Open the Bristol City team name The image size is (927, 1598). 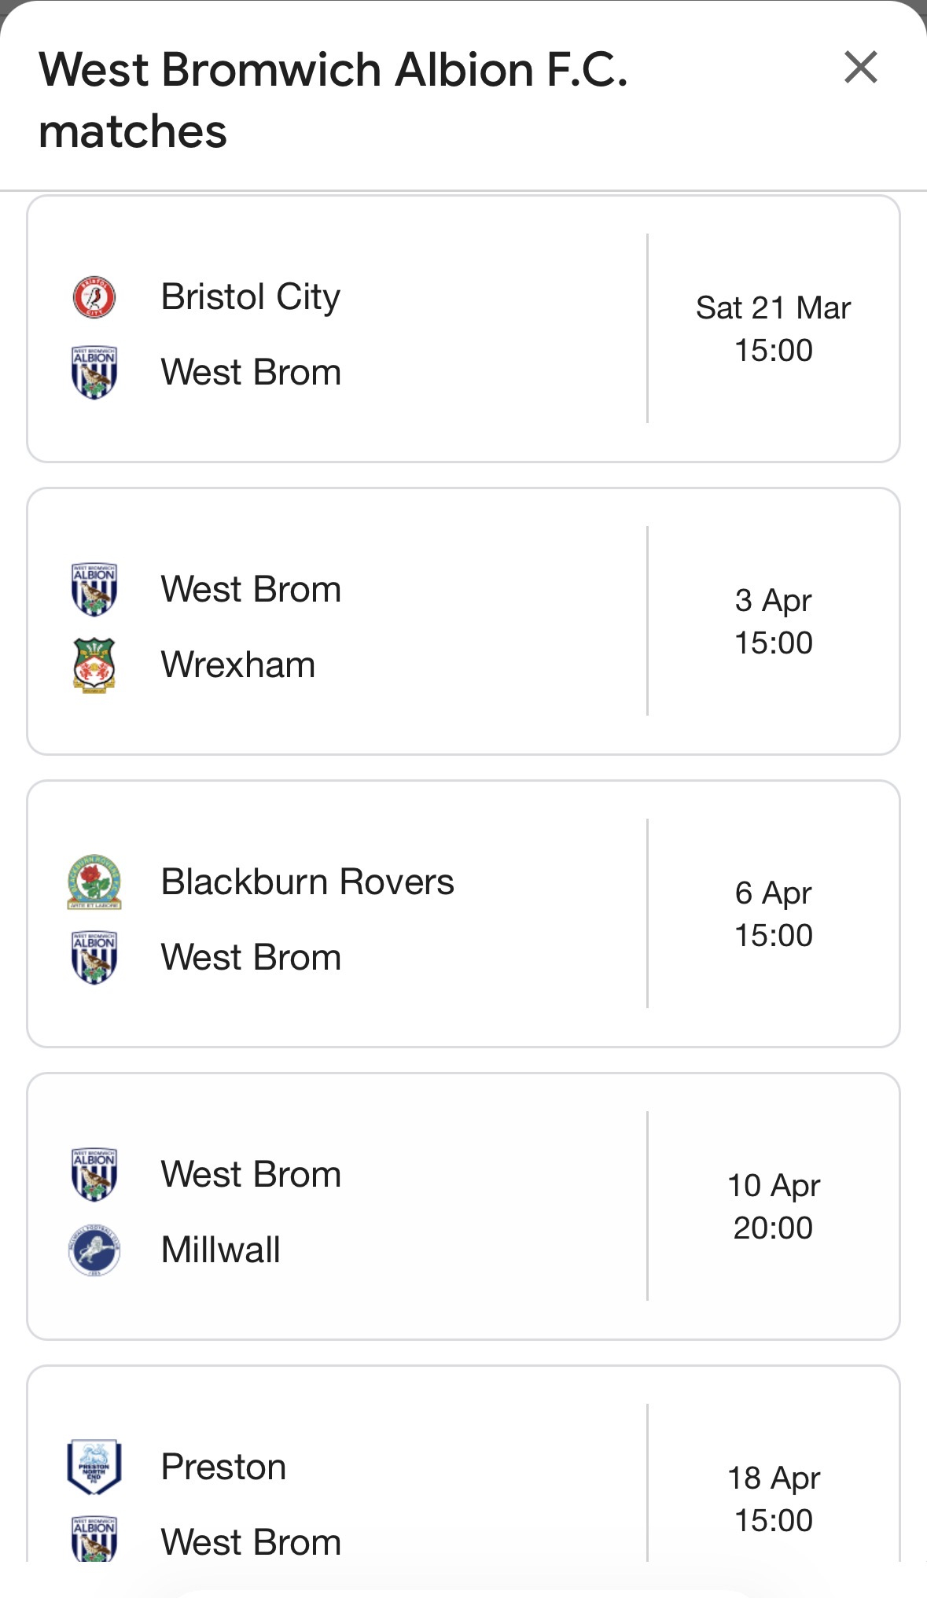click(251, 297)
